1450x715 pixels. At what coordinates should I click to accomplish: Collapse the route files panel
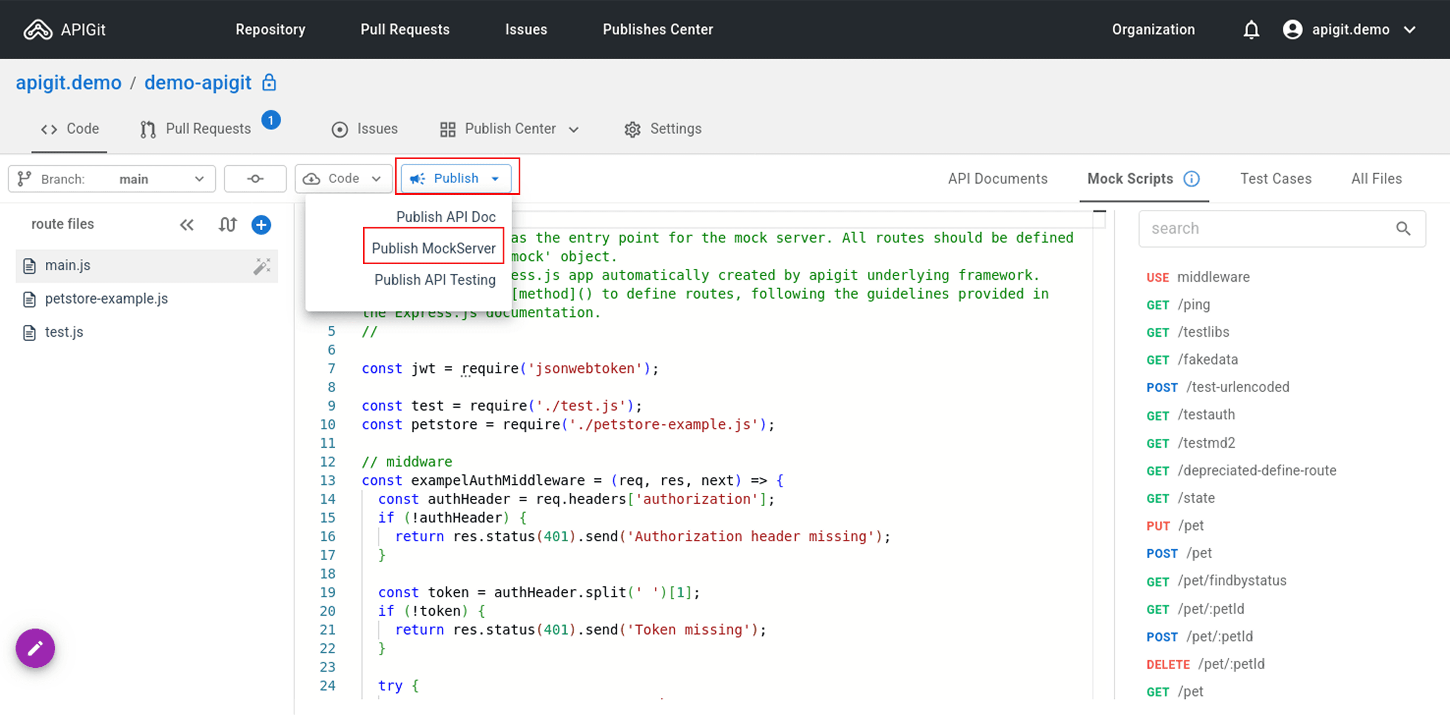click(x=187, y=225)
